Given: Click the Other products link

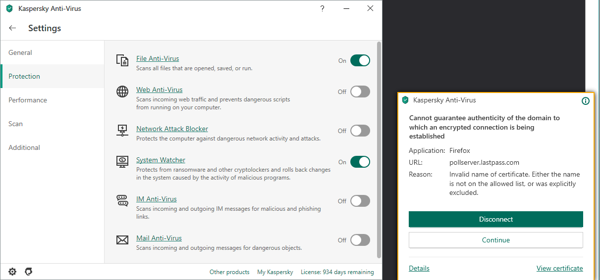Looking at the screenshot, I should point(229,272).
